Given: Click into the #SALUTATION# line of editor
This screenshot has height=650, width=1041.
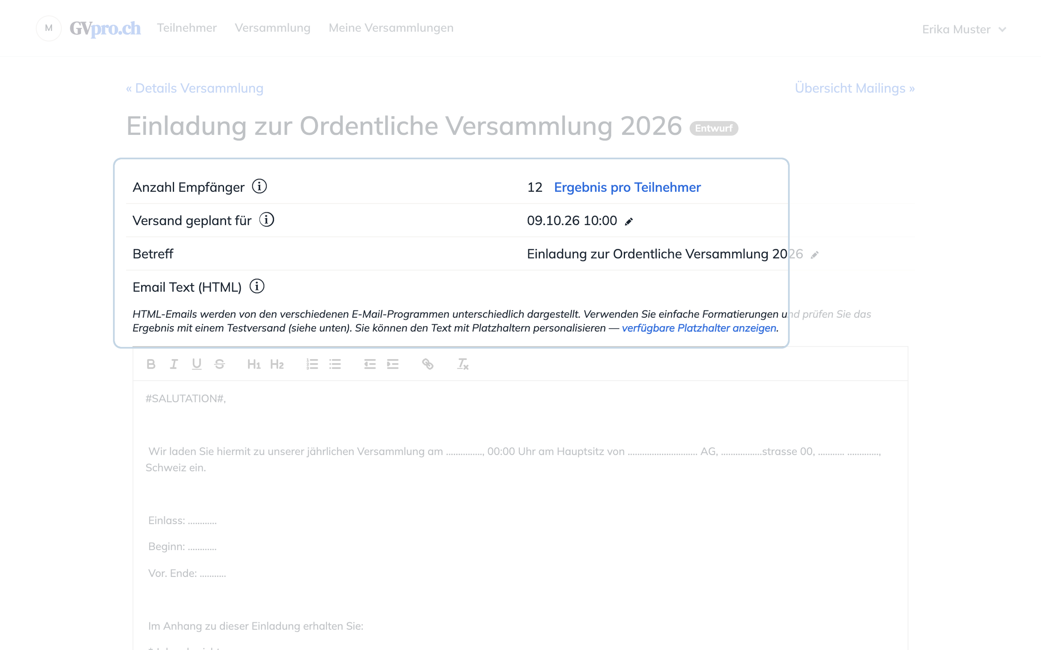Looking at the screenshot, I should tap(185, 399).
